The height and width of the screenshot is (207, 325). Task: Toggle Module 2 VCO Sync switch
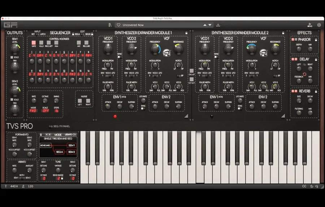(x=216, y=57)
